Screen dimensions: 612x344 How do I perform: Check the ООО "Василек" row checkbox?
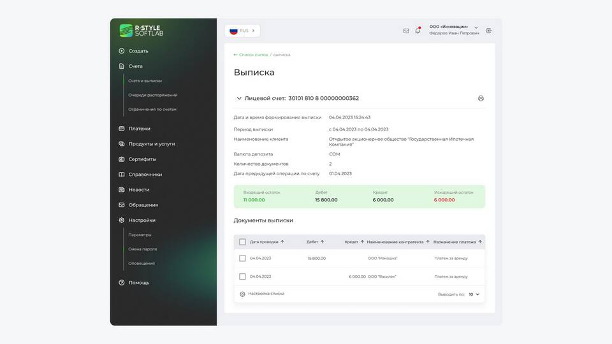(x=242, y=276)
